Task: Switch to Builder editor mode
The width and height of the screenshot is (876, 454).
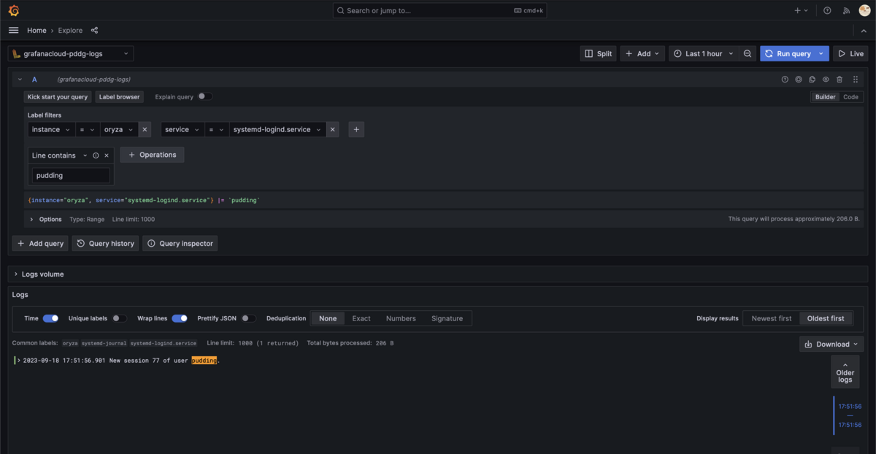Action: pos(825,96)
